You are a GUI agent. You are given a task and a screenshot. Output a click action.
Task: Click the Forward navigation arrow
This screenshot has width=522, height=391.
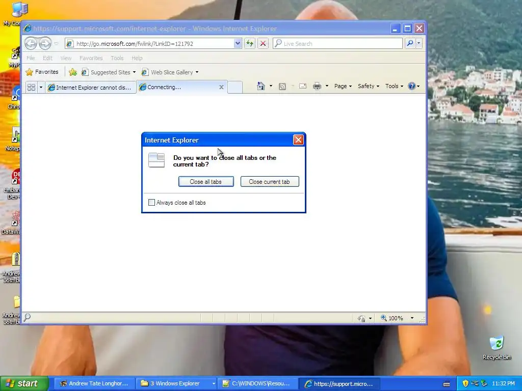(x=45, y=43)
